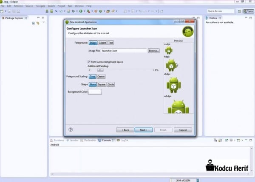Maximize the Console panel
Viewport: 255px width, 182px height.
251,140
